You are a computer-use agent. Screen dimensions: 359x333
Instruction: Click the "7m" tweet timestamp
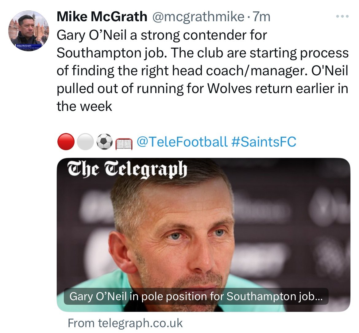[261, 17]
